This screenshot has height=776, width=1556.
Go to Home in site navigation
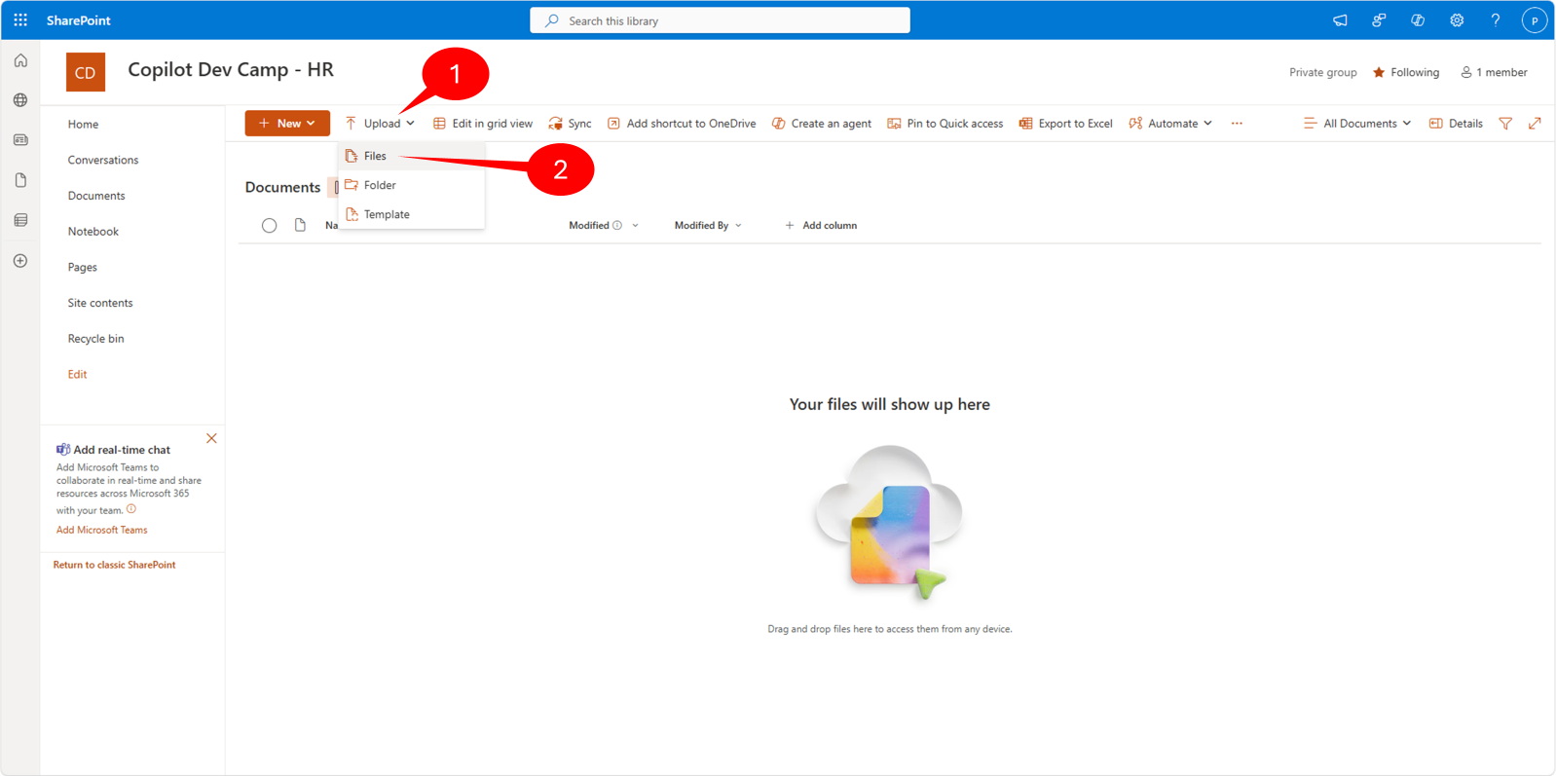(x=83, y=125)
